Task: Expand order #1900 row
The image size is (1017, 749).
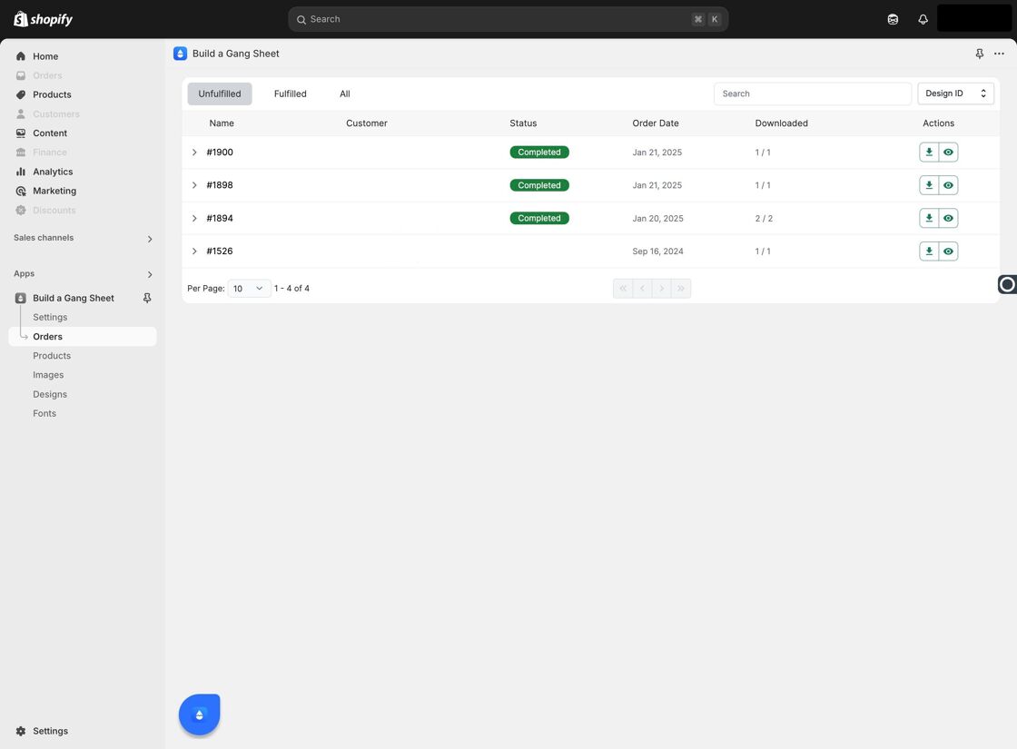Action: click(x=194, y=153)
